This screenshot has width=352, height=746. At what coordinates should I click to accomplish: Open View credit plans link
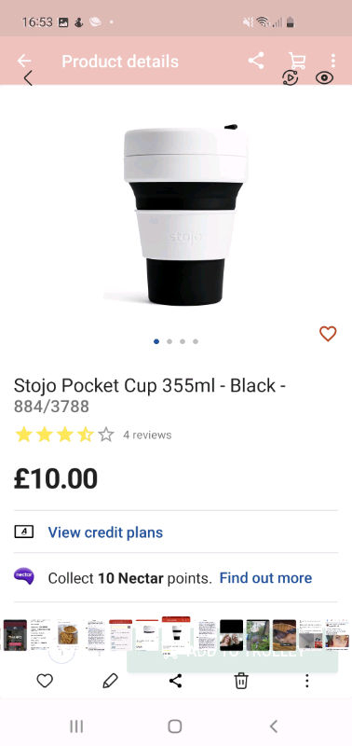tap(105, 532)
